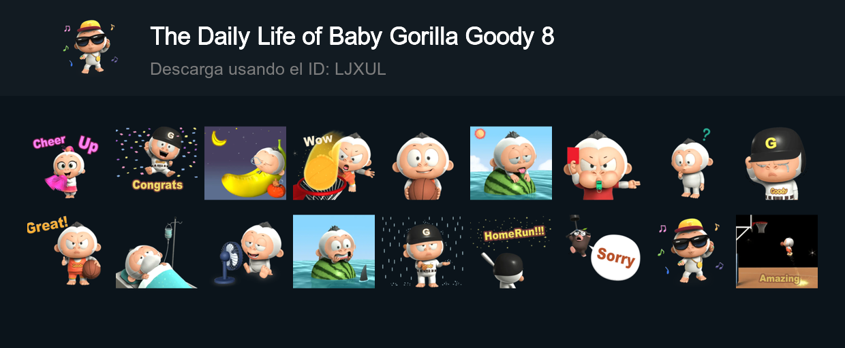This screenshot has height=348, width=845.
Task: Select the red card whistle sticker
Action: (600, 163)
